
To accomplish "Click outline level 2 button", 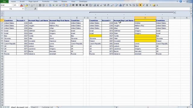I will (2, 15).
